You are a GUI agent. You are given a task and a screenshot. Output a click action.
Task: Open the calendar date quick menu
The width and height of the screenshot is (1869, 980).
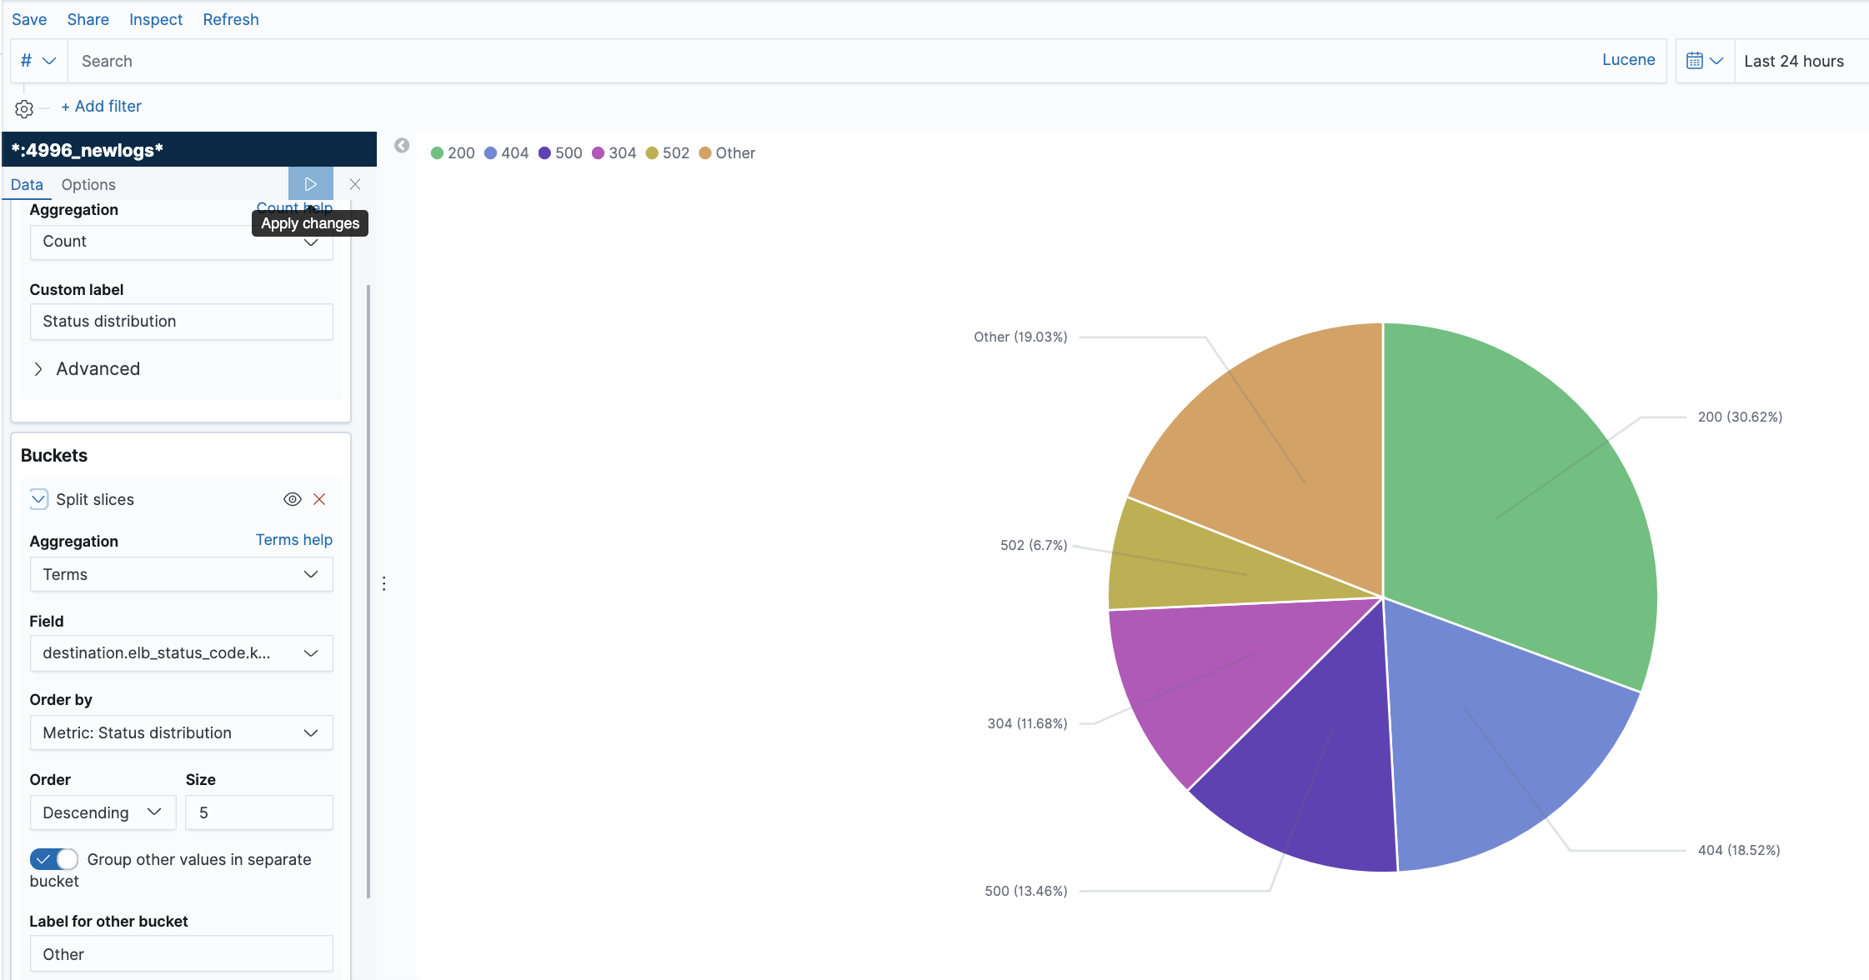tap(1705, 61)
